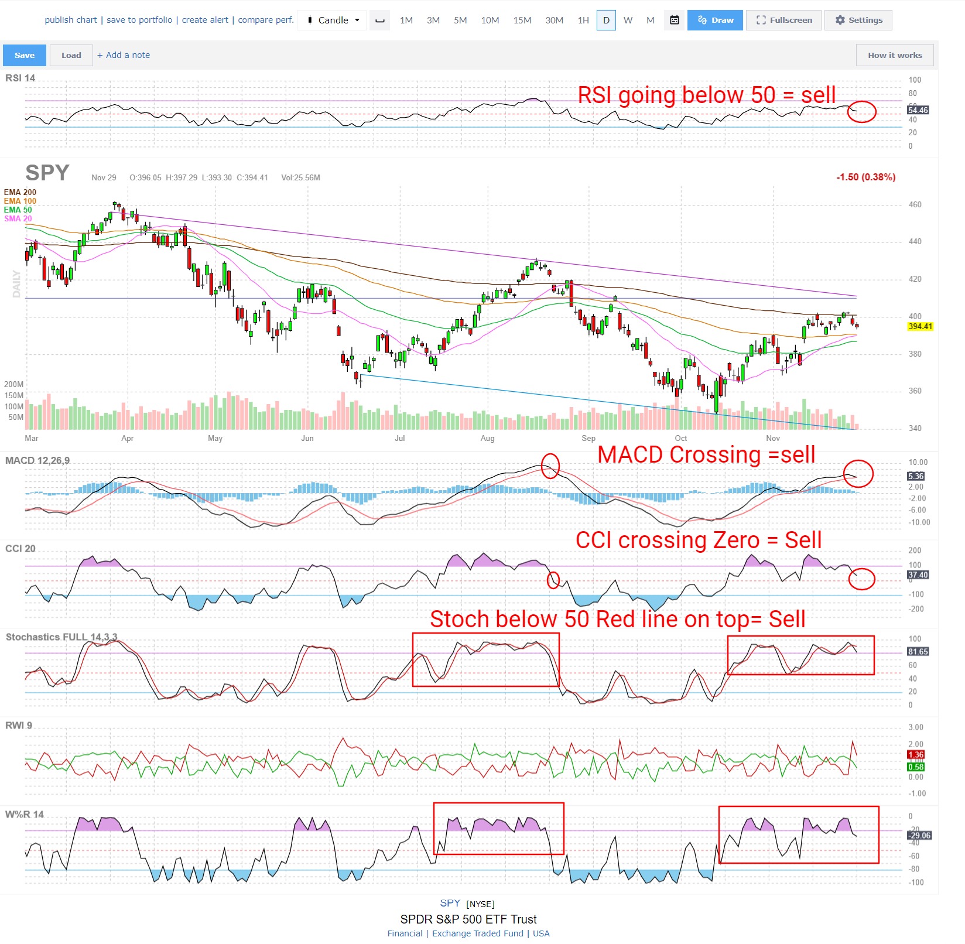Click the RSI 14 indicator label
The height and width of the screenshot is (944, 965).
point(20,78)
